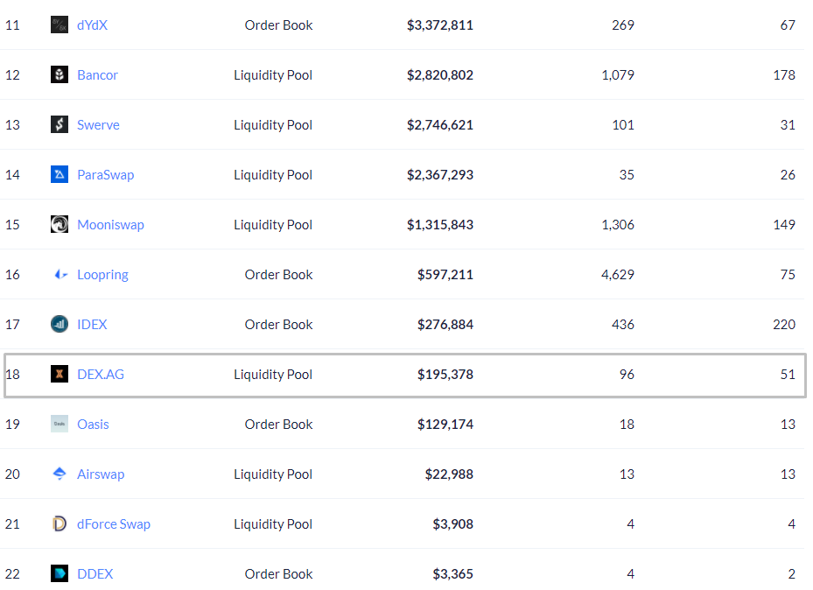Click the Swerve logo icon
This screenshot has width=813, height=590.
[60, 124]
